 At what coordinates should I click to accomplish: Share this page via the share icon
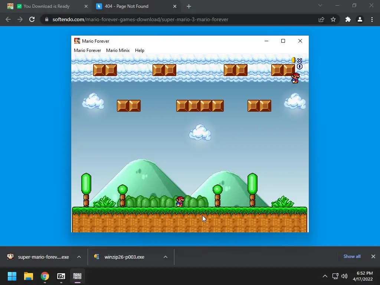pyautogui.click(x=321, y=19)
